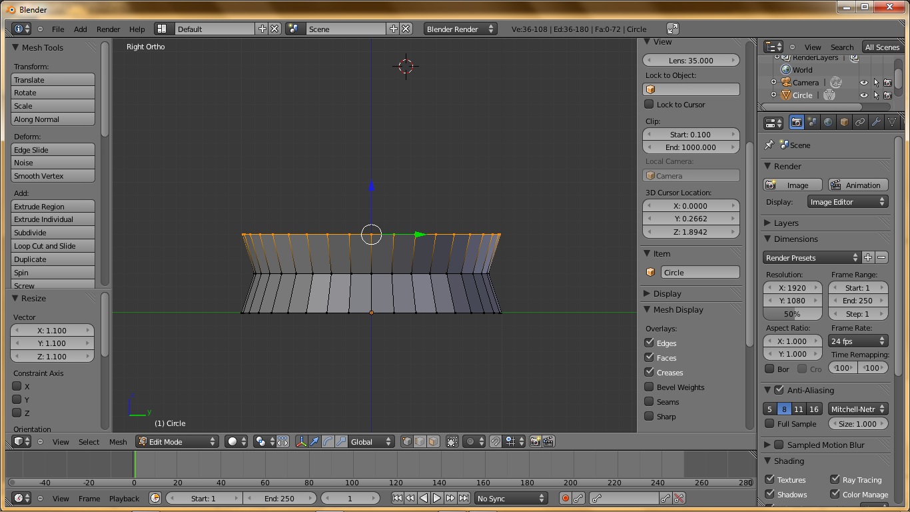The image size is (910, 512).
Task: Open File menu
Action: pos(58,29)
